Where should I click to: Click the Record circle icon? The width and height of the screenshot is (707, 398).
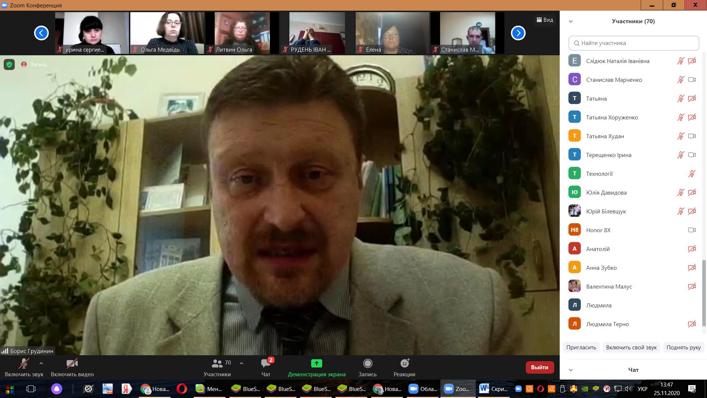point(367,364)
